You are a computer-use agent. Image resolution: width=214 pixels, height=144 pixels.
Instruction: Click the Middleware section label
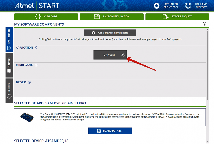(x=25, y=65)
